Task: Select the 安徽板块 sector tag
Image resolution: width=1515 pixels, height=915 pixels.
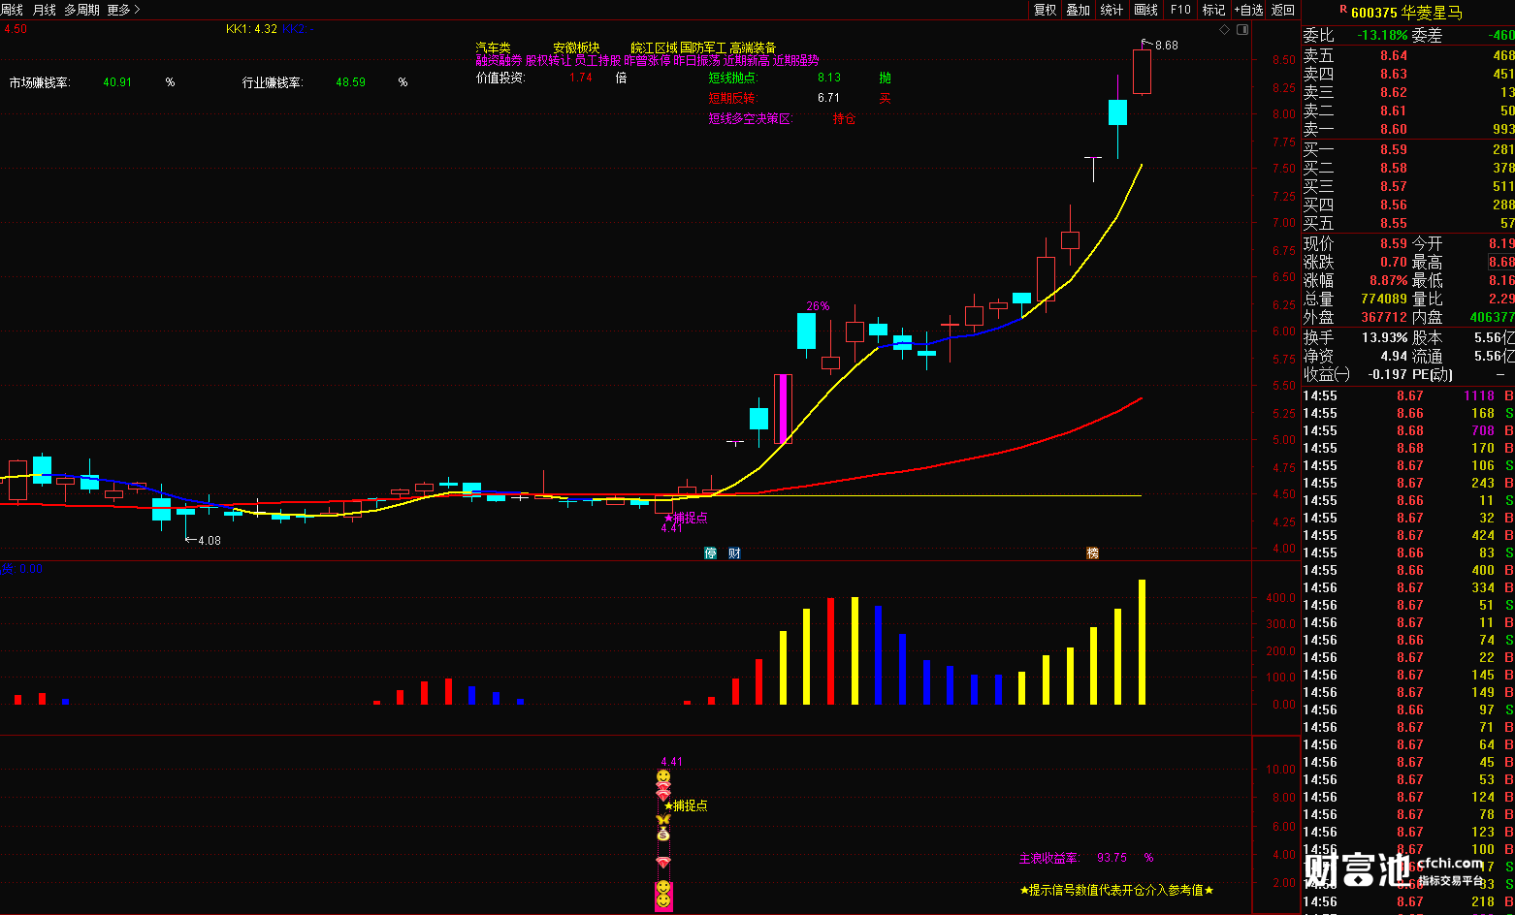Action: click(576, 47)
